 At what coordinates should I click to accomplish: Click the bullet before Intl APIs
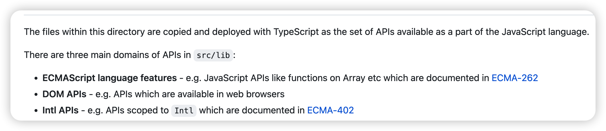36,111
